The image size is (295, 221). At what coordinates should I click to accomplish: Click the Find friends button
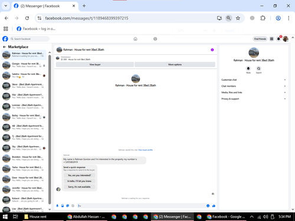pos(260,39)
